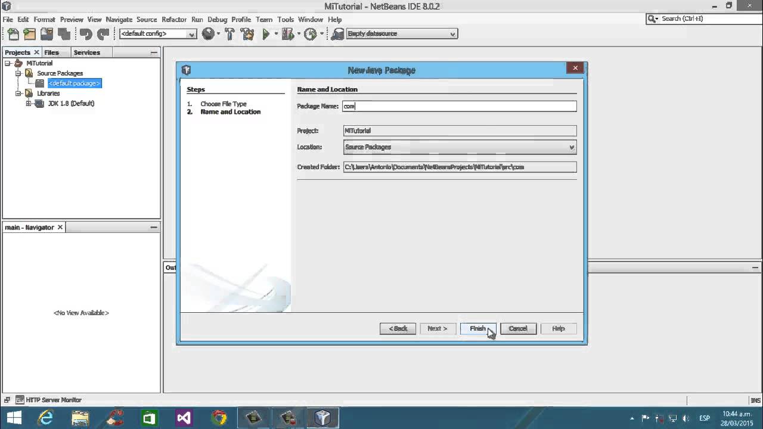Click the green Run Project icon
This screenshot has height=429, width=763.
point(266,34)
